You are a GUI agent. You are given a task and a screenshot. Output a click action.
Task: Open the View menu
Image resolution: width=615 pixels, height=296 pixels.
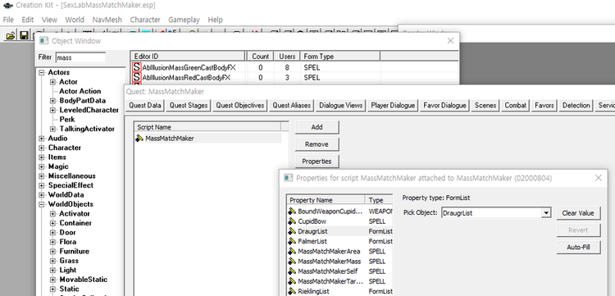(x=49, y=20)
